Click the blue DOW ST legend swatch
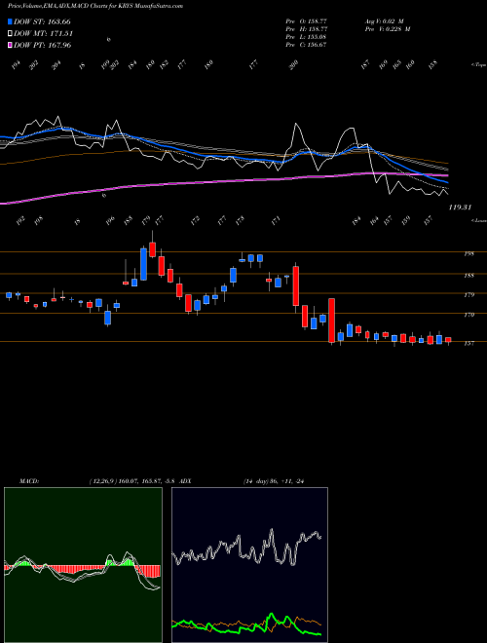The width and height of the screenshot is (487, 643). [x=10, y=21]
